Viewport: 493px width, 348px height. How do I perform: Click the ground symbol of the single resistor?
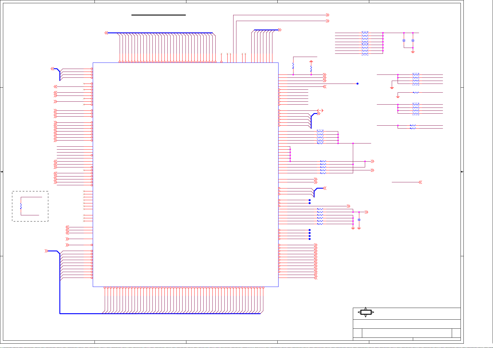pyautogui.click(x=398, y=96)
